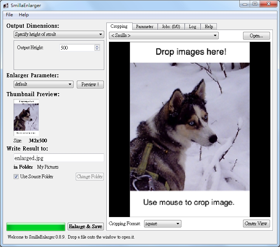Click the Center View button
Screen dimensions: 280x247
pos(256,223)
